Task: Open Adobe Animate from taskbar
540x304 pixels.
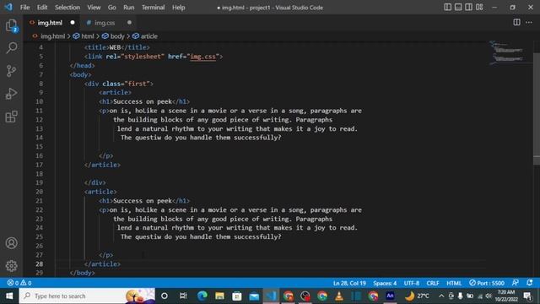Action: pyautogui.click(x=390, y=296)
